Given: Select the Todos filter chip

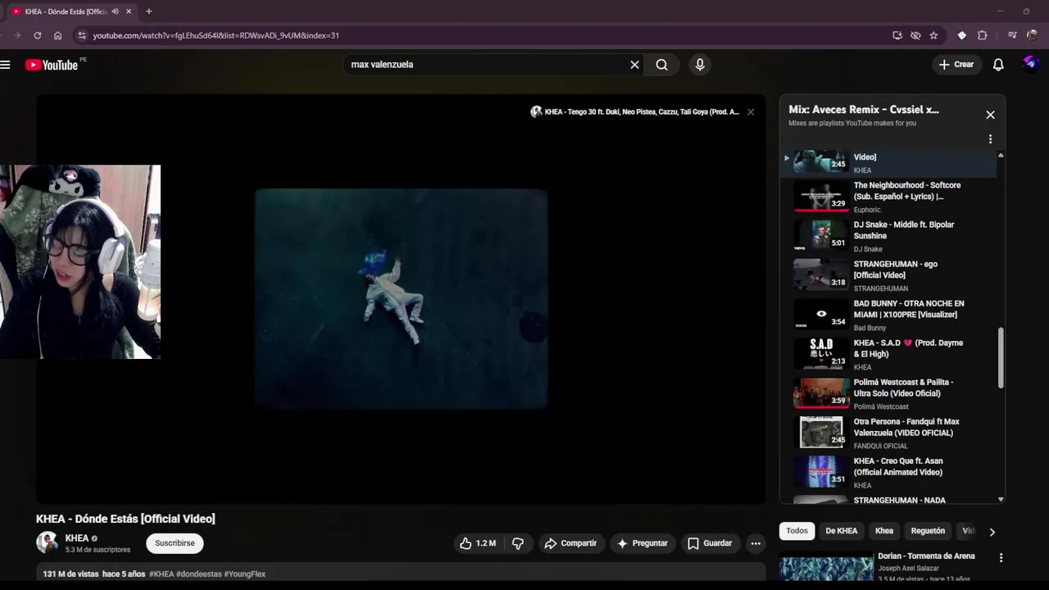Looking at the screenshot, I should coord(797,531).
